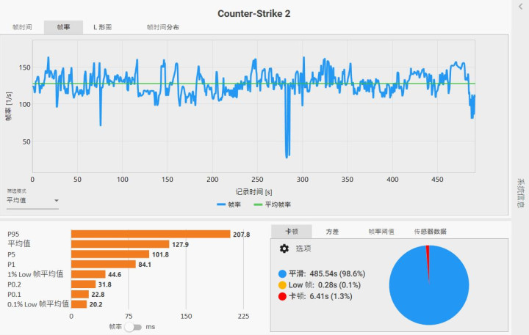The width and height of the screenshot is (529, 335).
Task: Open the 帧时间分布 tab
Action: coord(162,27)
